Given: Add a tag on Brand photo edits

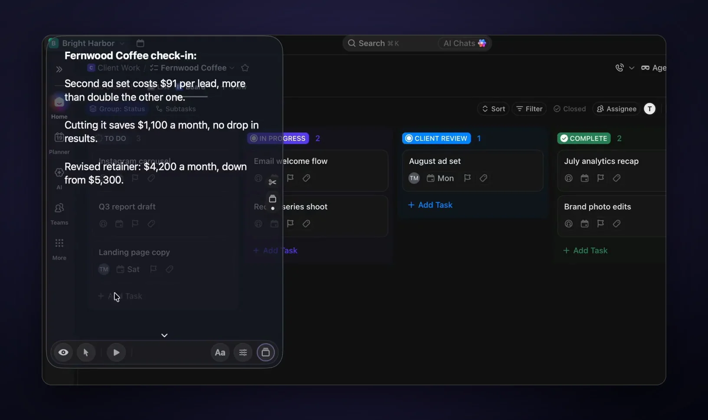Looking at the screenshot, I should click(616, 223).
